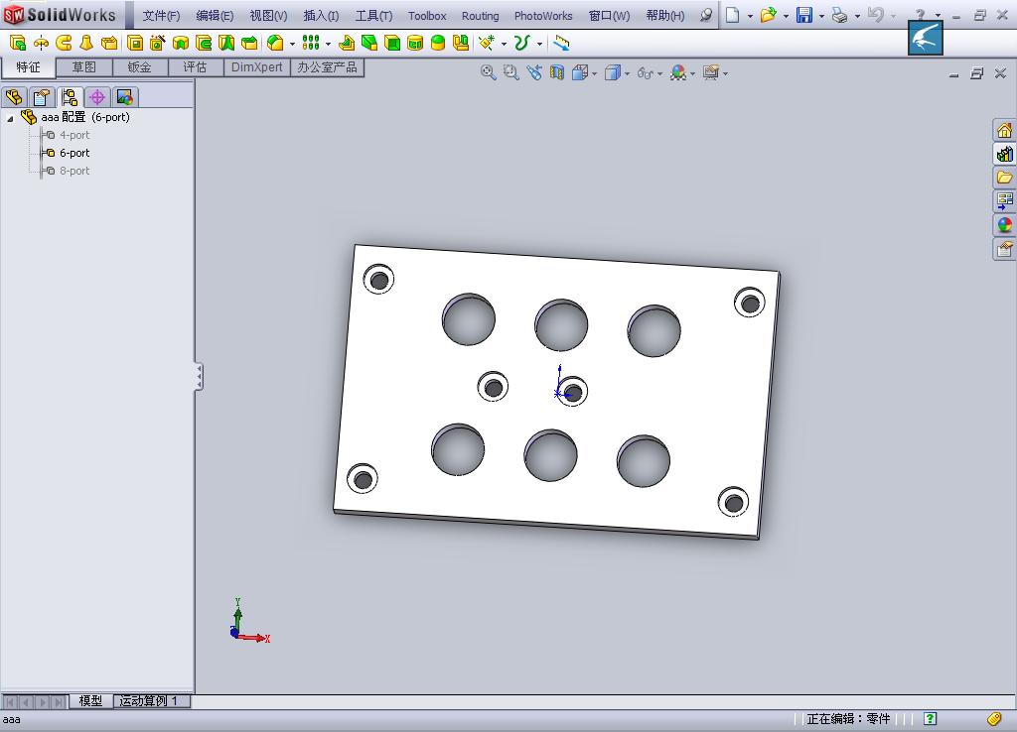Select the Revolved Boss/Base icon
This screenshot has width=1017, height=732.
(x=41, y=44)
